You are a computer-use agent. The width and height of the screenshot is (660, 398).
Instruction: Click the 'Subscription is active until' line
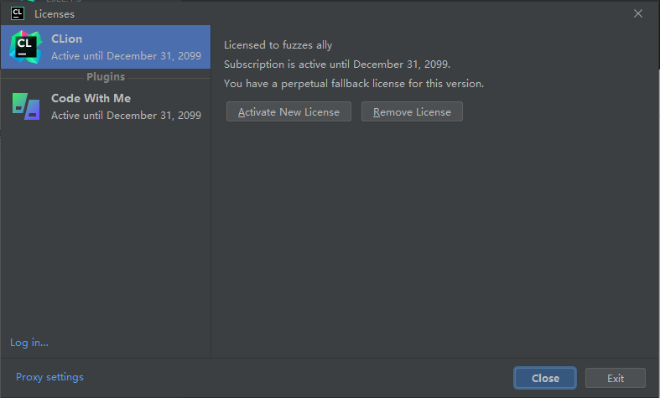click(337, 65)
